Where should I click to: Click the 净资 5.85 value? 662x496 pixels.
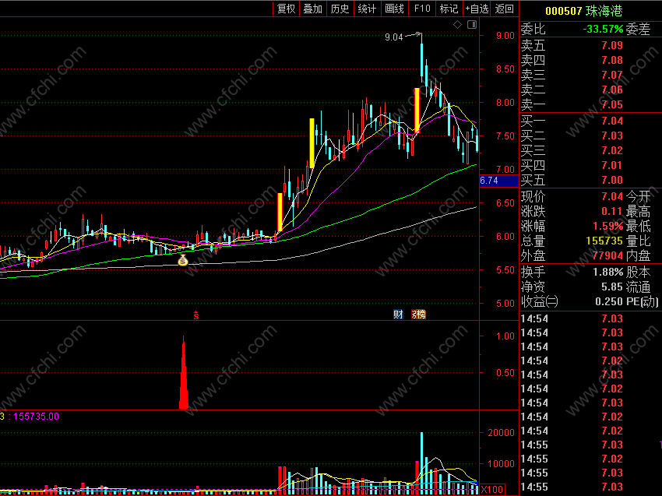pos(611,287)
